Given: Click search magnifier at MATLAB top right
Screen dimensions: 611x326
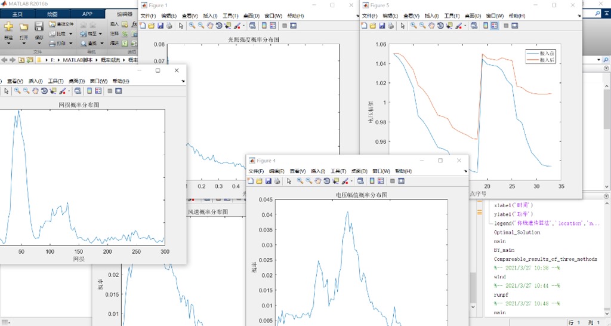Looking at the screenshot, I should [x=598, y=13].
